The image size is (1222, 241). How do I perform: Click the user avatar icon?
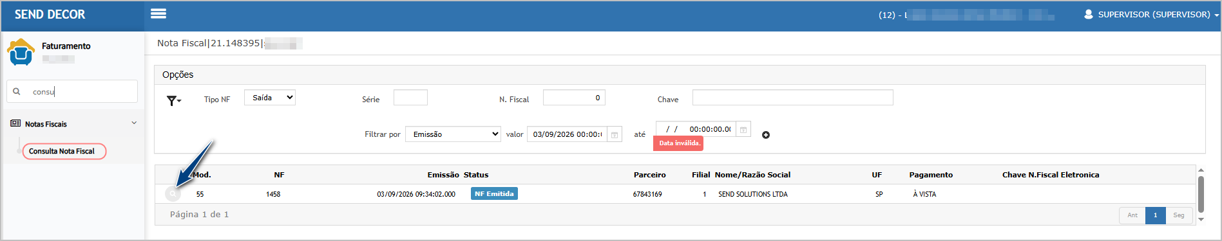pos(1089,14)
